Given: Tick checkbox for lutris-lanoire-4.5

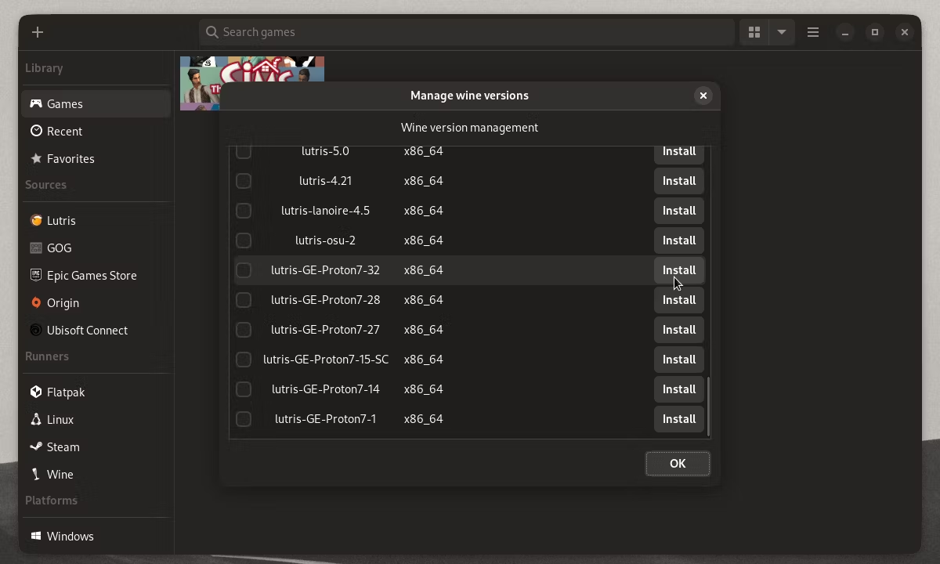Looking at the screenshot, I should [x=244, y=211].
